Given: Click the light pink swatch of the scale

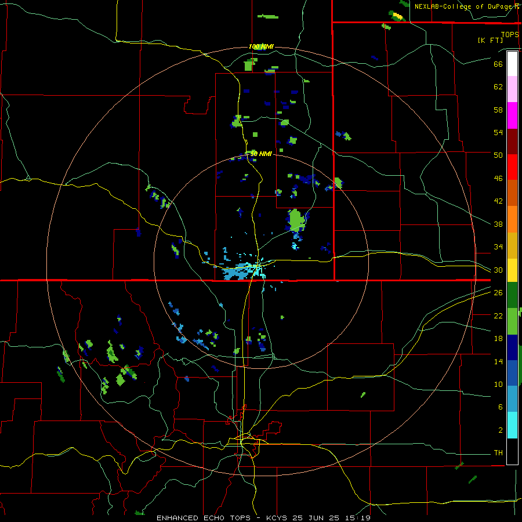Looking at the screenshot, I should 512,89.
